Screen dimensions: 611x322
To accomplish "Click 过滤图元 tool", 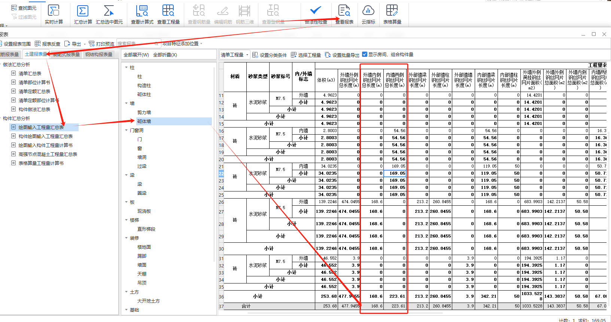I will point(24,17).
